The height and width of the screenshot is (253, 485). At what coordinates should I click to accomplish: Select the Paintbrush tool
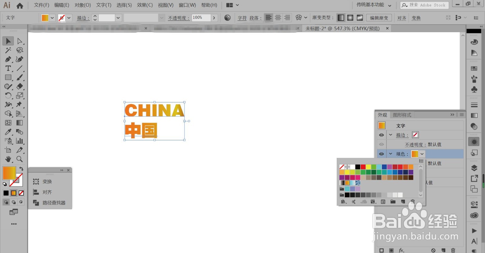tap(20, 77)
